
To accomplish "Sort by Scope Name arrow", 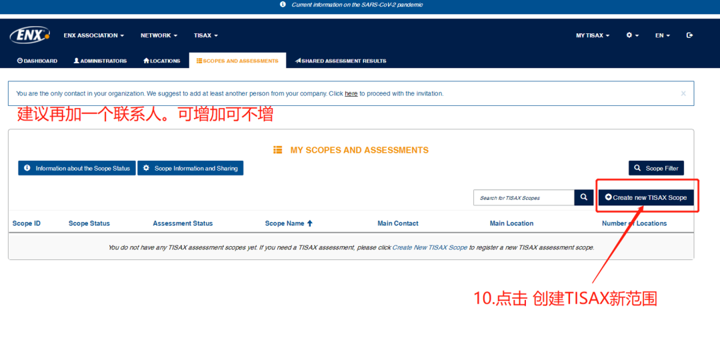I will coord(309,223).
